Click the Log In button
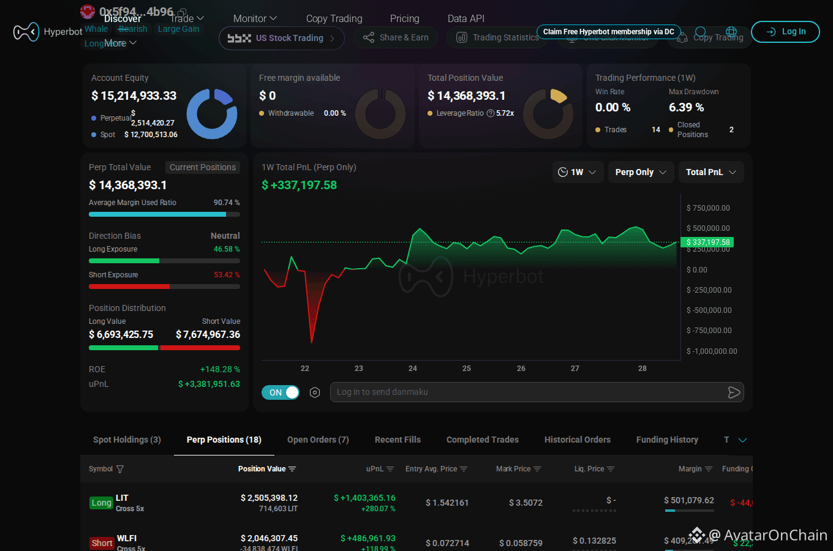Viewport: 833px width, 551px height. point(785,32)
